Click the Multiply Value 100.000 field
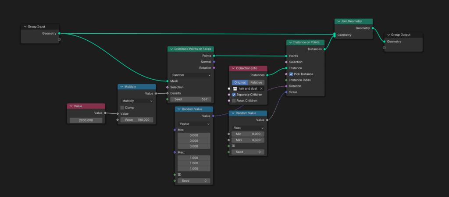 tap(137, 120)
